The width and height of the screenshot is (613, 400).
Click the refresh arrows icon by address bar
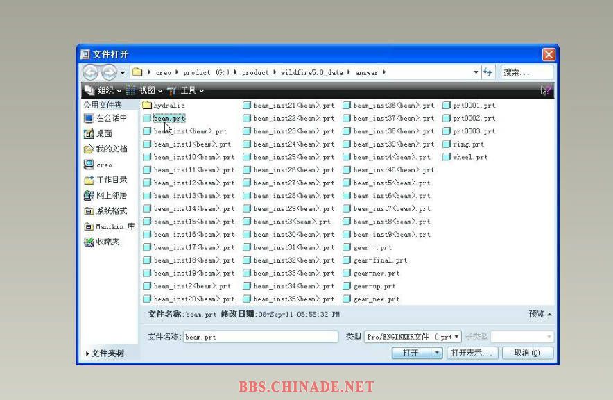487,72
